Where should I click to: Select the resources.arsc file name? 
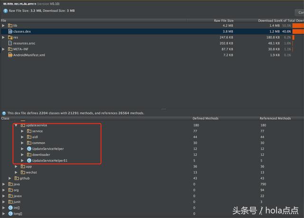(24, 43)
